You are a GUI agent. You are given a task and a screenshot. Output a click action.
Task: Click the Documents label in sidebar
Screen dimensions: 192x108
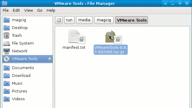pos(23,68)
